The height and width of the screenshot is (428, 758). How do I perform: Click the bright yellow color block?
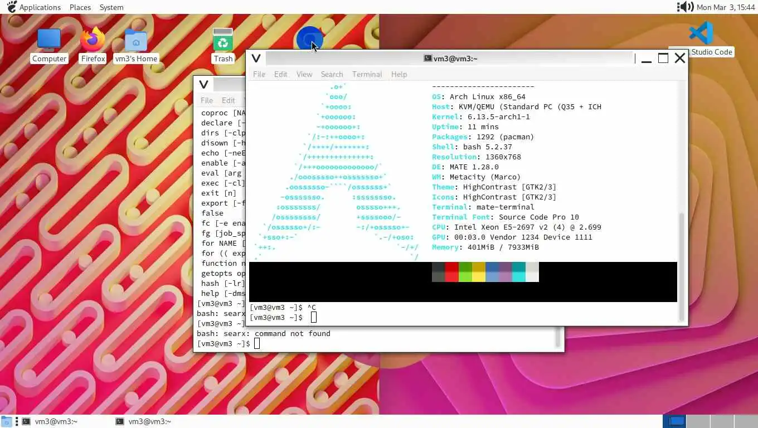pos(478,277)
